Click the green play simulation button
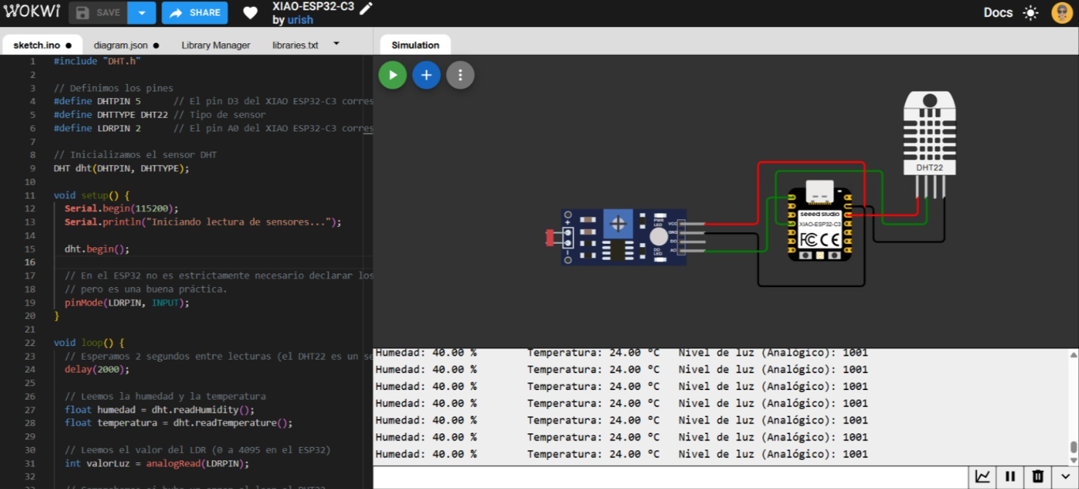 click(x=393, y=75)
